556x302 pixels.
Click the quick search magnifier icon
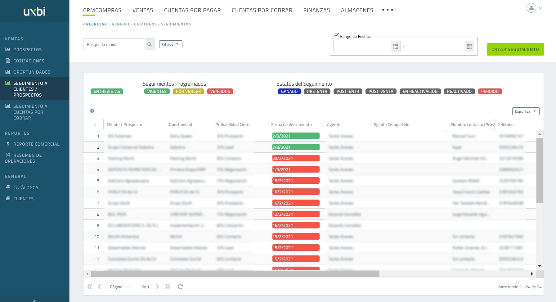click(150, 44)
